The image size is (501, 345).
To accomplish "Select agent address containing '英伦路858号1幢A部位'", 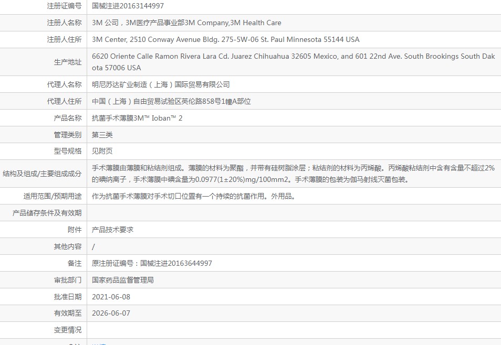I will click(171, 101).
